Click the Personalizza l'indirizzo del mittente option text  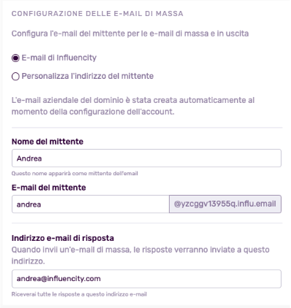[x=88, y=76]
